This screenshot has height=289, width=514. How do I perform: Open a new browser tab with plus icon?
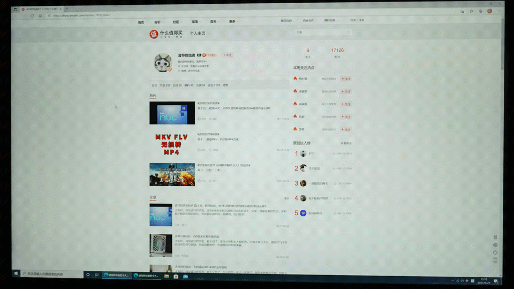tap(66, 9)
